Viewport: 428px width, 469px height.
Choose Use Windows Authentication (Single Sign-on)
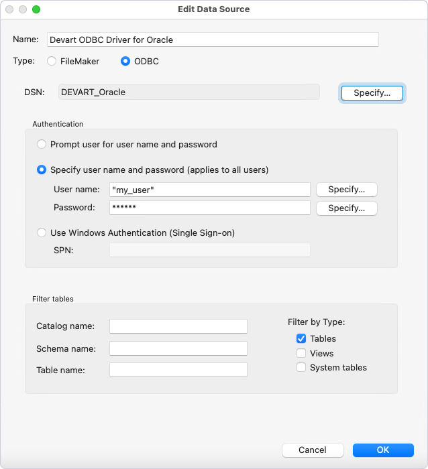[42, 232]
